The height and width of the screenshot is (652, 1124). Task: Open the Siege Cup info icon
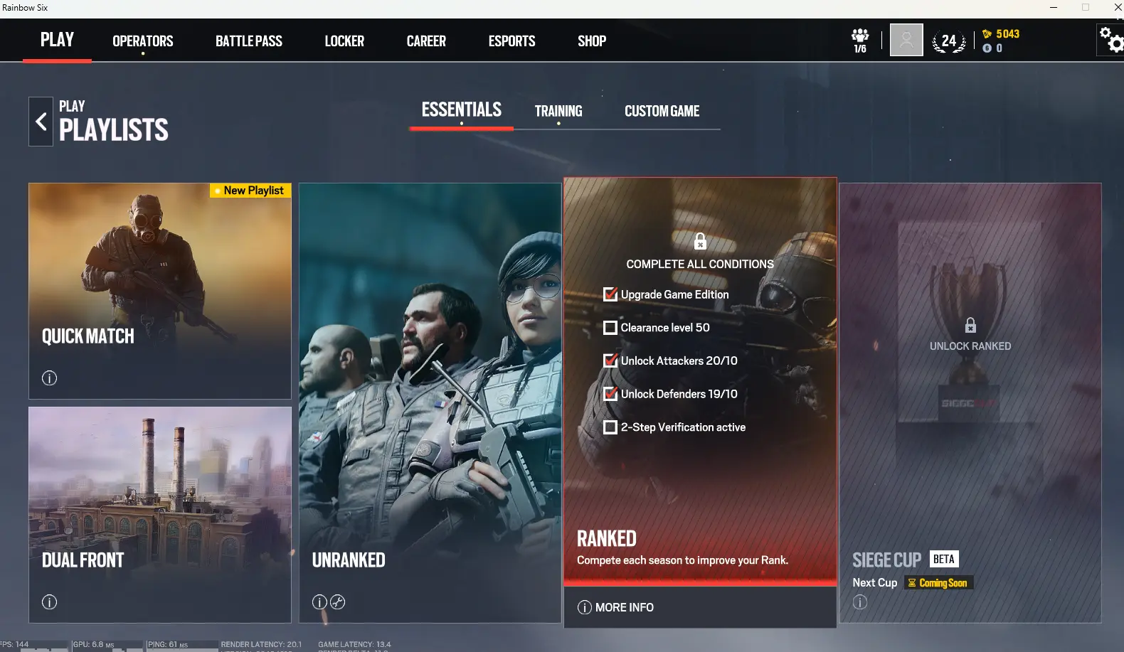coord(860,602)
